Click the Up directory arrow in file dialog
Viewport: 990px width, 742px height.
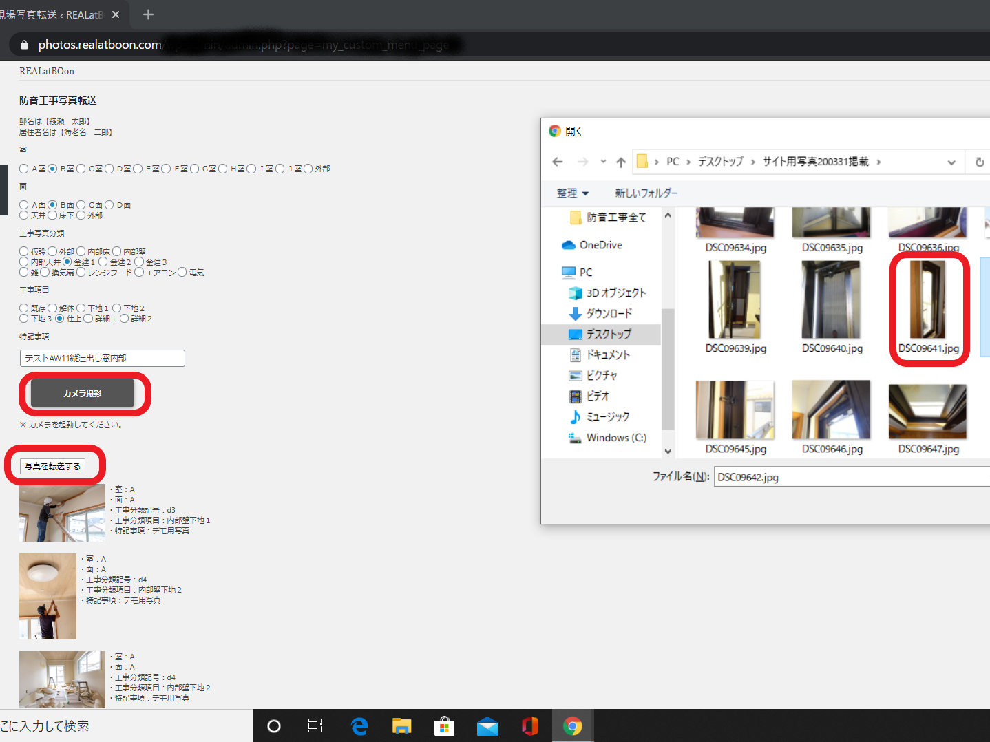621,162
